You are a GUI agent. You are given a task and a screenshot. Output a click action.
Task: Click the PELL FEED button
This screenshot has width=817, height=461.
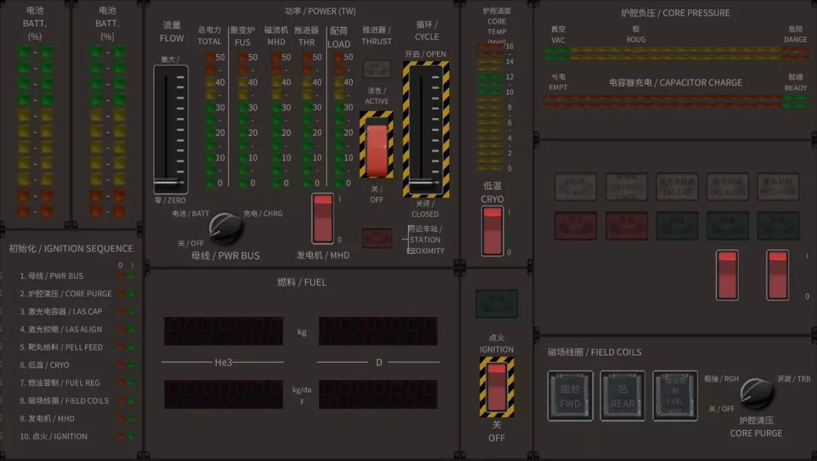[778, 187]
